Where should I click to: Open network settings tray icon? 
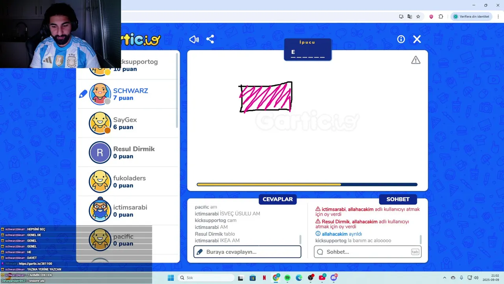tap(470, 278)
